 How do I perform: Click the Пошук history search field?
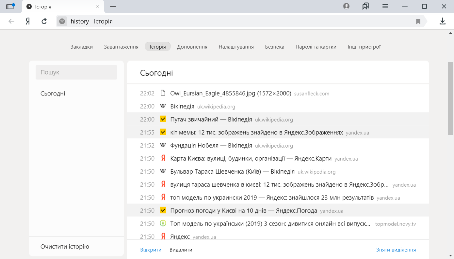pyautogui.click(x=76, y=72)
